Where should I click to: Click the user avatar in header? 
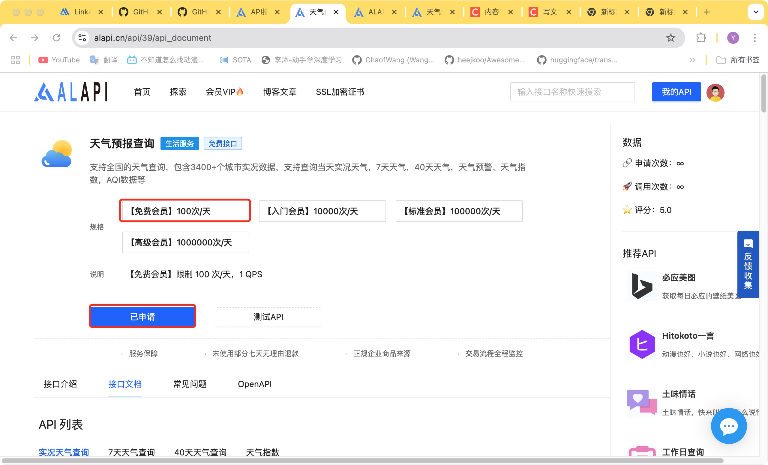tap(715, 92)
